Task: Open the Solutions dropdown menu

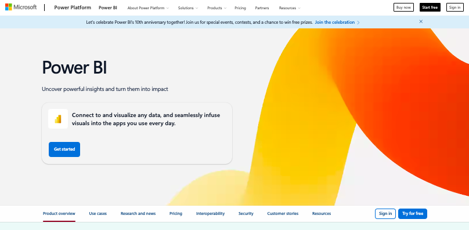Action: tap(188, 8)
